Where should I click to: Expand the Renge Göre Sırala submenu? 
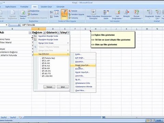click(68, 43)
